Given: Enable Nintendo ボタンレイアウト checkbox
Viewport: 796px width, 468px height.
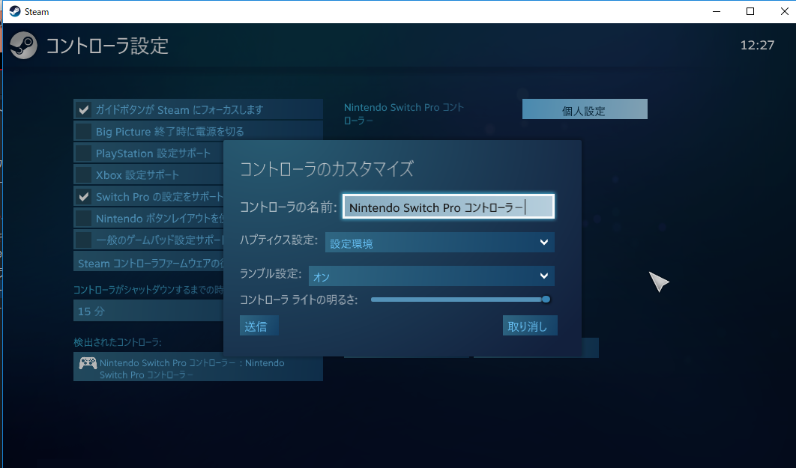Looking at the screenshot, I should [x=84, y=219].
